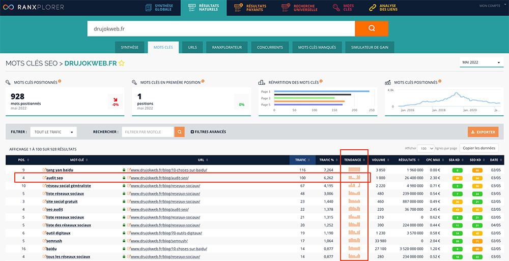
Task: Click the orange keyword filter search icon
Action: (180, 132)
